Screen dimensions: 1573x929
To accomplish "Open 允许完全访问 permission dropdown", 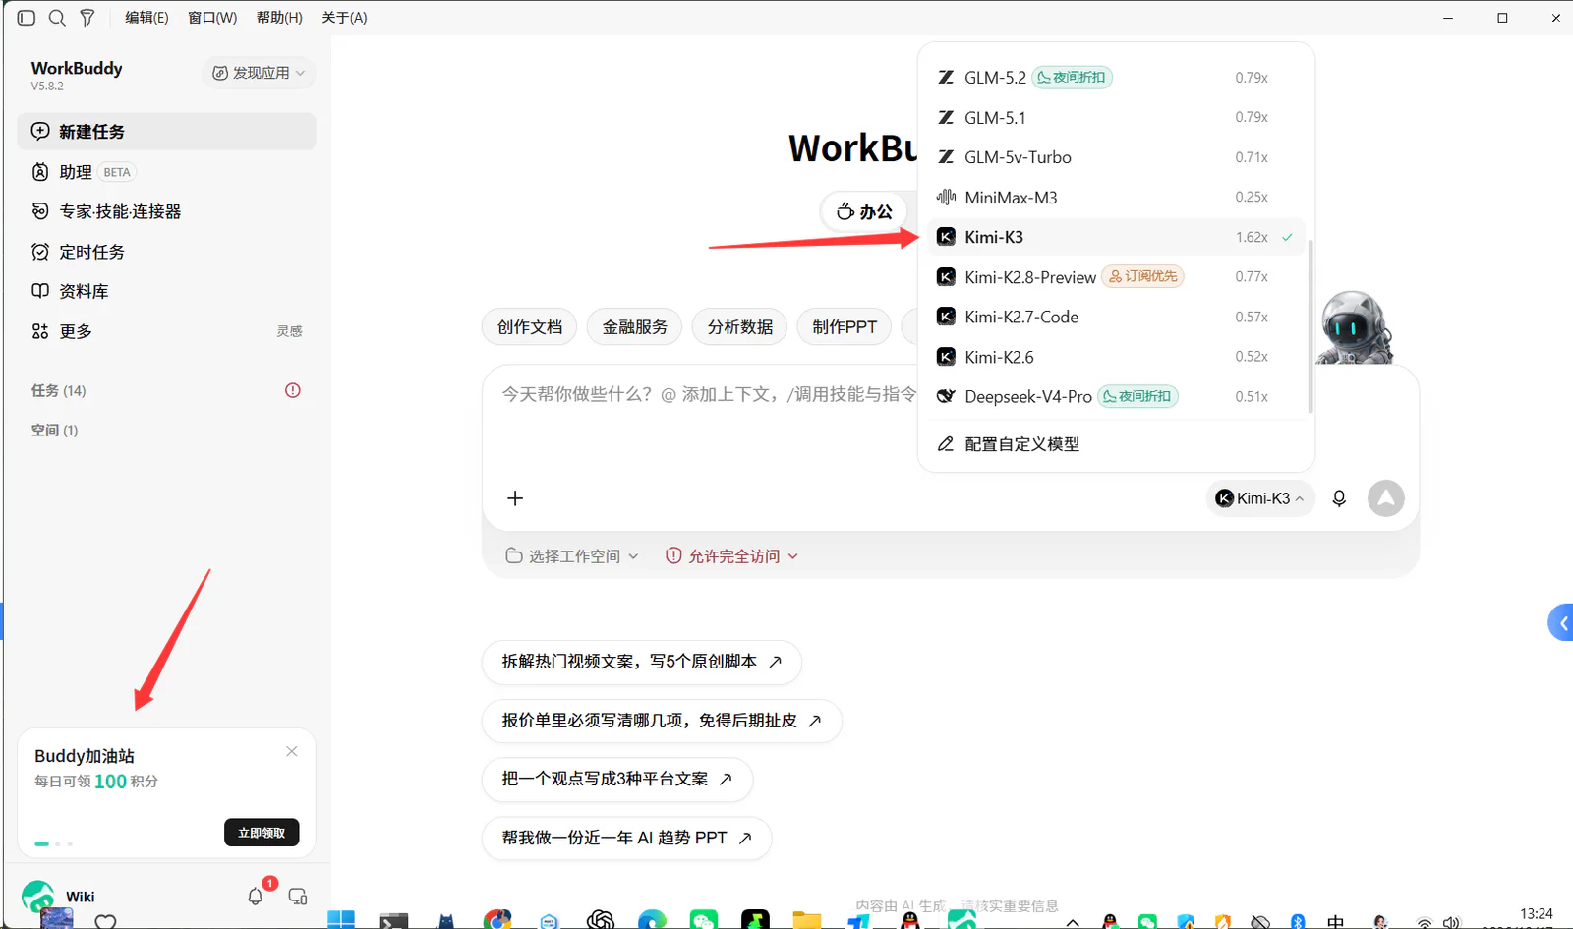I will tap(732, 556).
